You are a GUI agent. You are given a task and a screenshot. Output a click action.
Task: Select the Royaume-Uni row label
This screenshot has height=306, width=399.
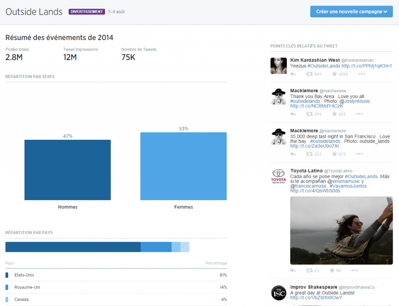(x=27, y=287)
